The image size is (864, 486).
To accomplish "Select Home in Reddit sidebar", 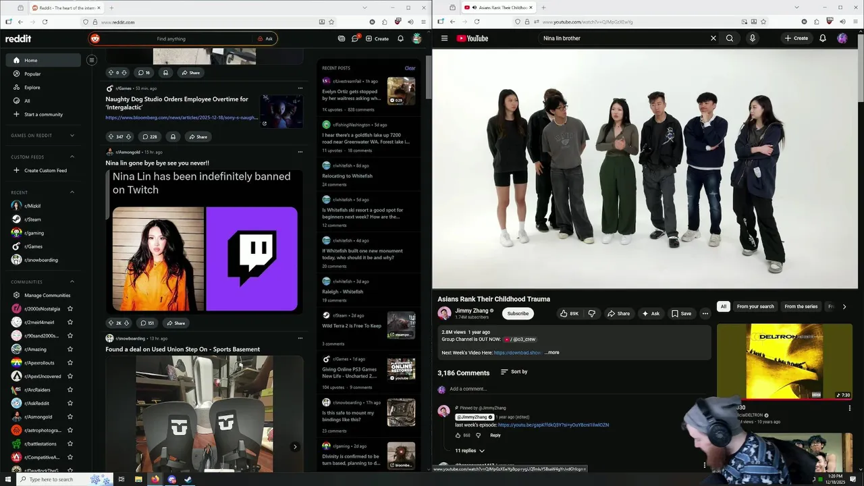I will coord(44,60).
